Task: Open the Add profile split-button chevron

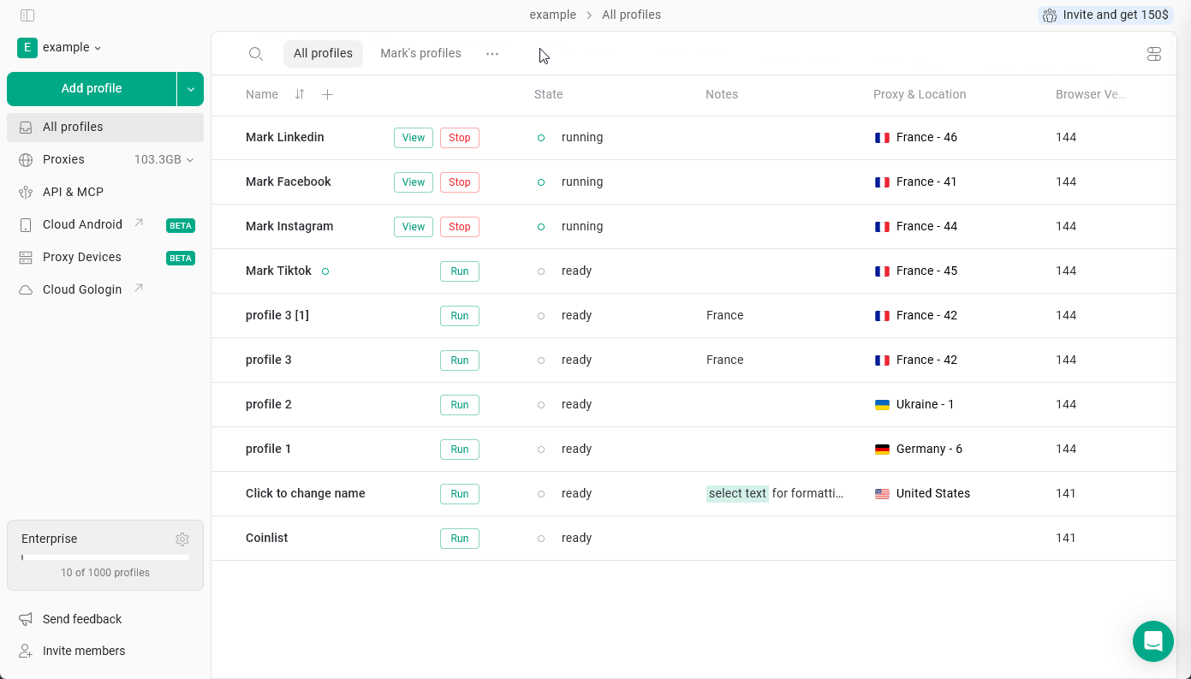Action: [190, 88]
